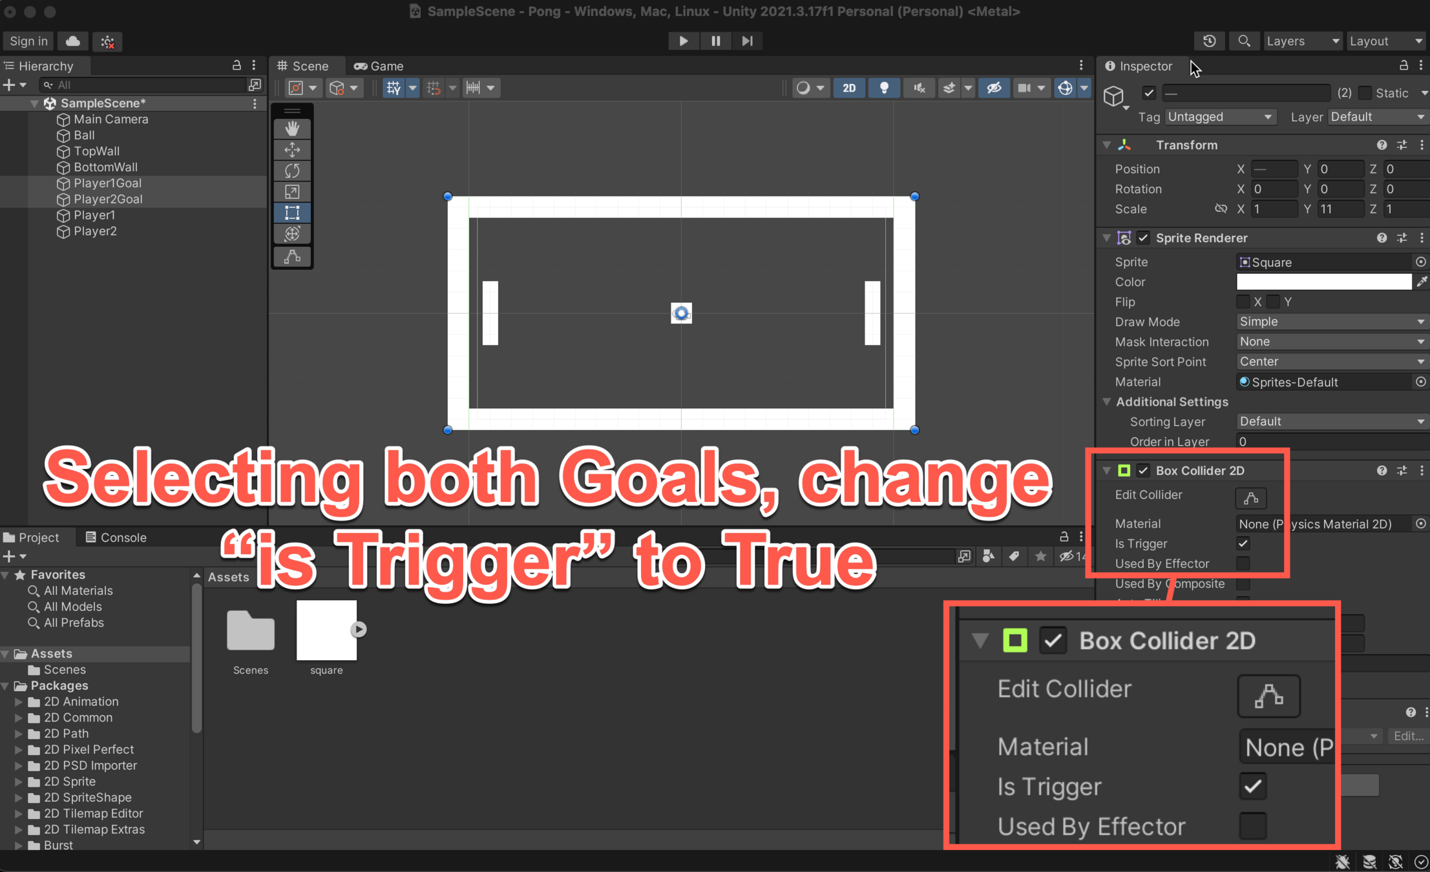This screenshot has height=872, width=1430.
Task: Open the cloud services icon
Action: click(x=73, y=41)
